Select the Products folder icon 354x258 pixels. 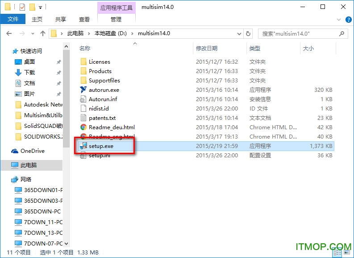83,71
